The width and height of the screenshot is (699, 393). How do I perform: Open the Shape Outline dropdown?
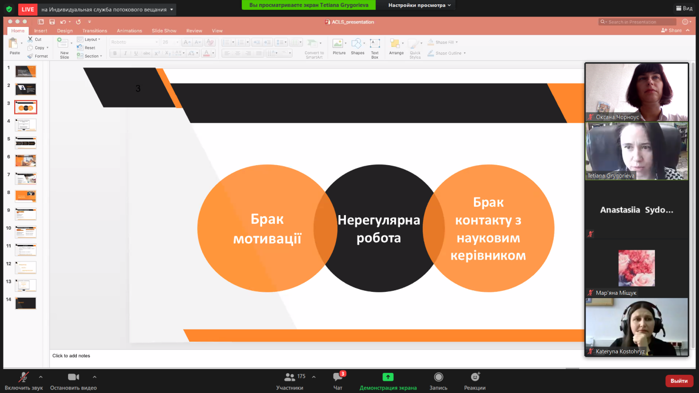coord(446,53)
